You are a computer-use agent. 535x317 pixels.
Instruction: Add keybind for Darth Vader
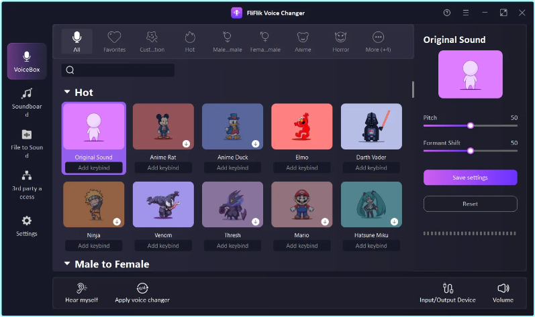click(x=371, y=168)
